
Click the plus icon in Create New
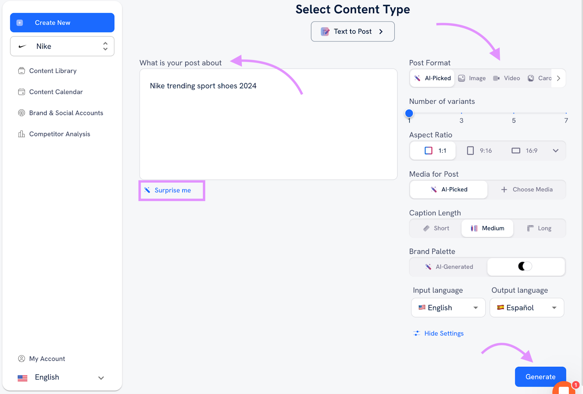[20, 23]
